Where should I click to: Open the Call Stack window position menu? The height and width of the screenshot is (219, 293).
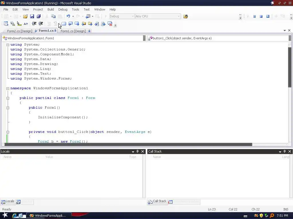coord(280,152)
